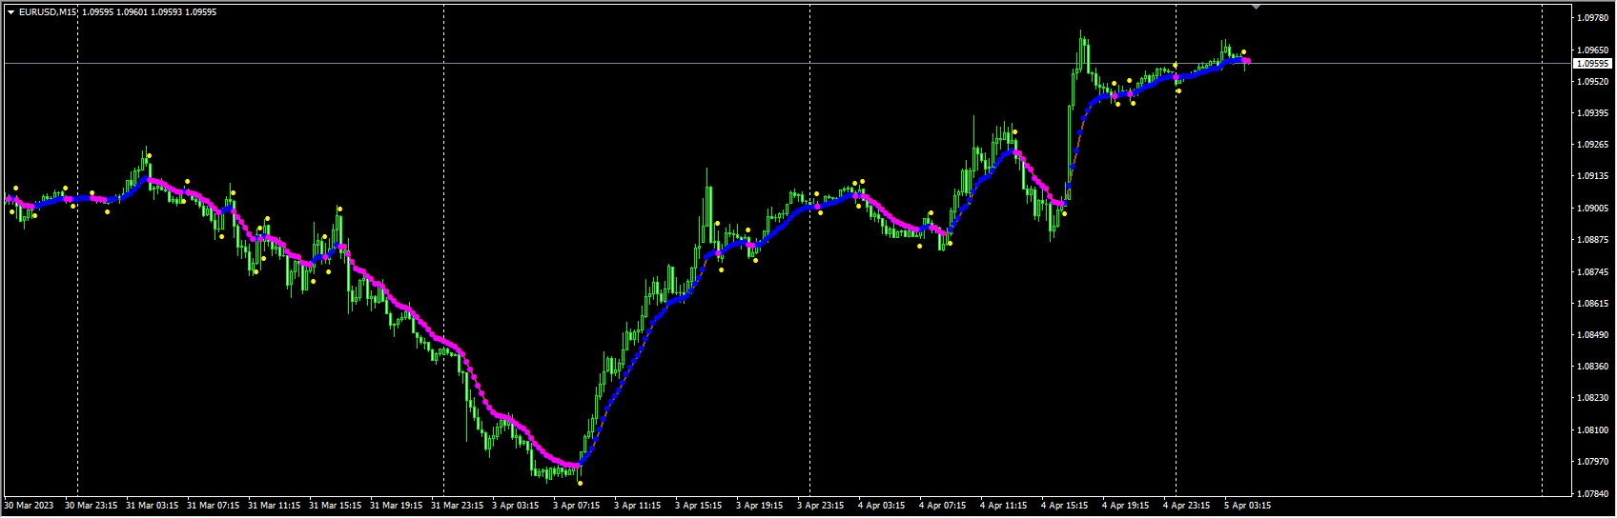Screen dimensions: 1617x518
Task: Click the 3 Apr 03:15 time label
Action: [516, 506]
